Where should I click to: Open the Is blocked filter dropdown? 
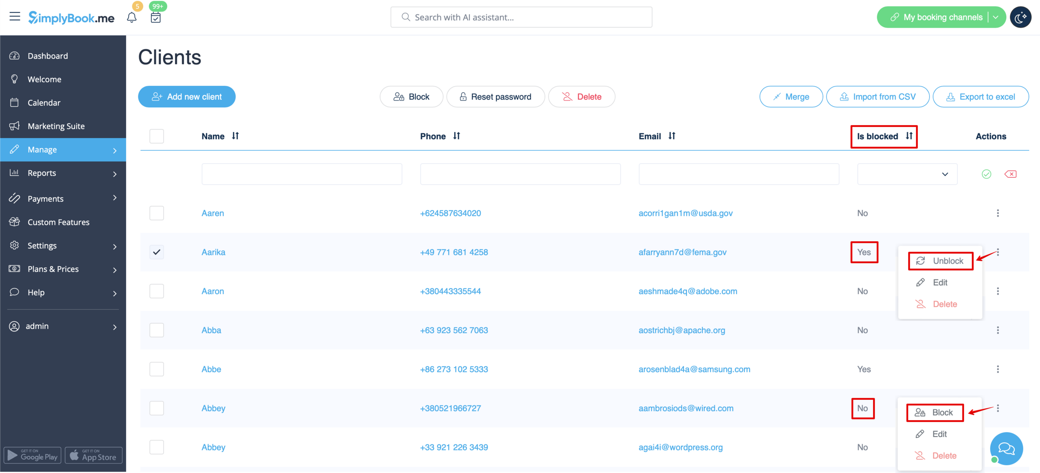(x=907, y=174)
